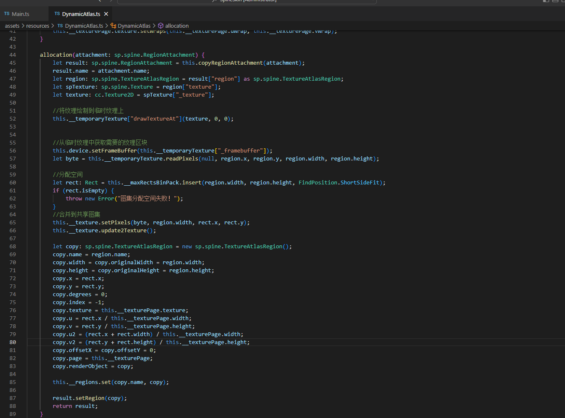This screenshot has width=565, height=418.
Task: Click the allocation method cube icon in the breadcrumb
Action: point(160,26)
